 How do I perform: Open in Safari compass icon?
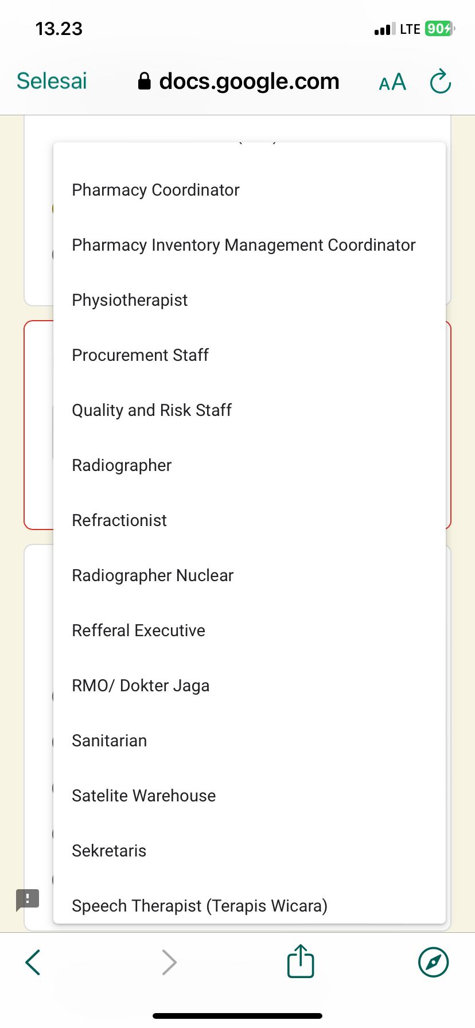pos(433,961)
